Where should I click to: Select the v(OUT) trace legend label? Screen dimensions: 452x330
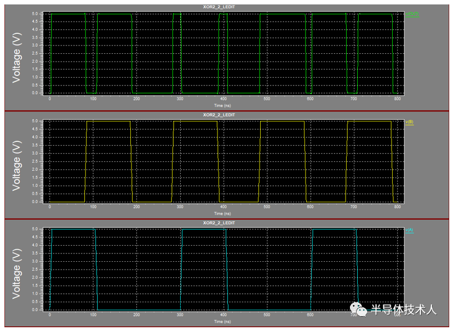point(412,14)
